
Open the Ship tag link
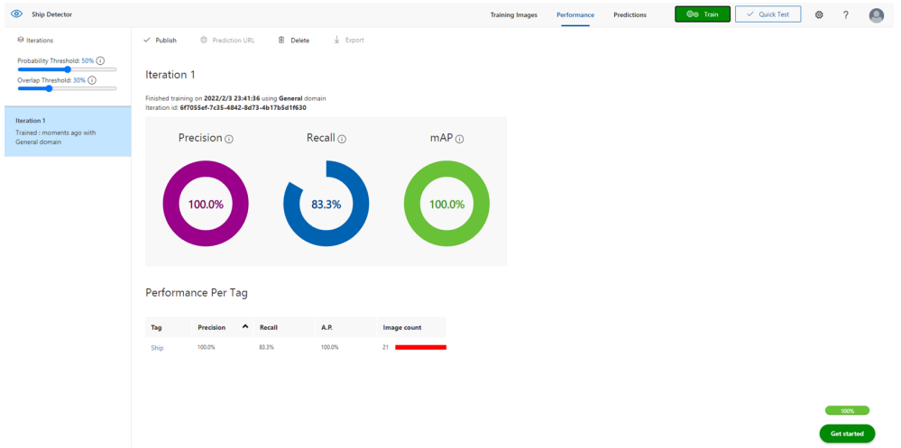tap(157, 348)
